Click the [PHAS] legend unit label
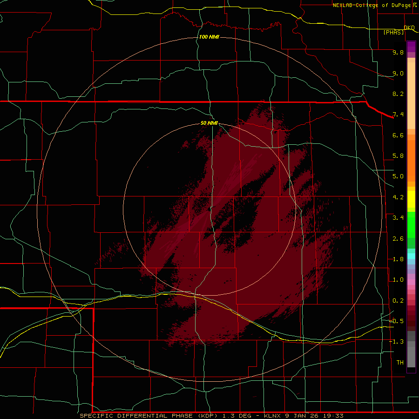Screen dimensions: 419x419 pos(393,33)
